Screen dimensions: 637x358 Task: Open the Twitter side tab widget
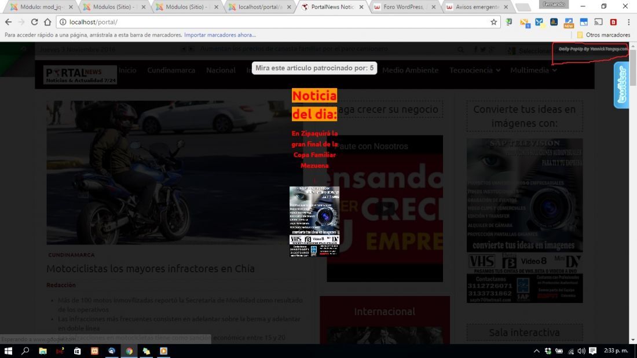[x=621, y=85]
